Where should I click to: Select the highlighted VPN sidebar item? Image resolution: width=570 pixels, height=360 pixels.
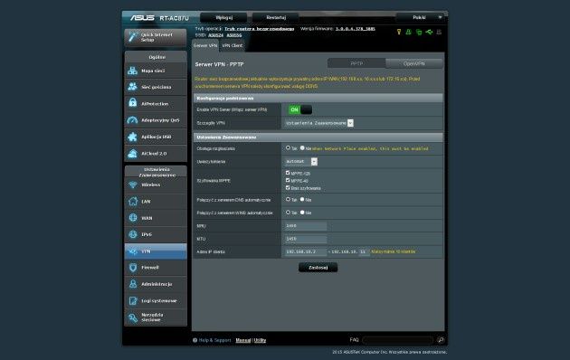pos(156,251)
